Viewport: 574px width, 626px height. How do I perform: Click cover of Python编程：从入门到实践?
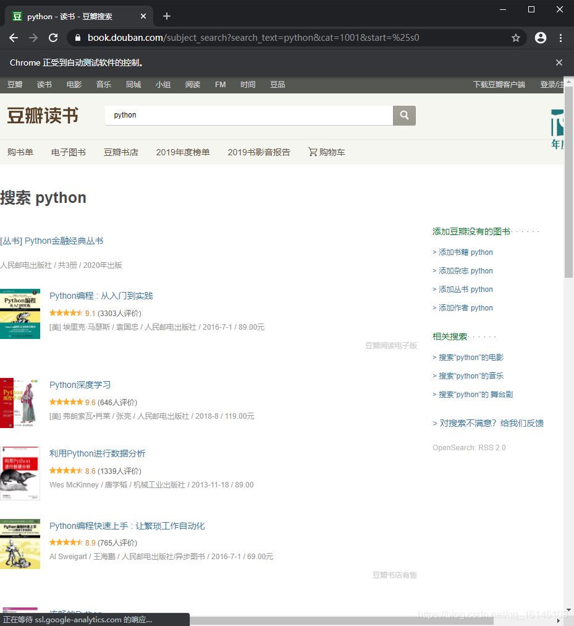[20, 314]
